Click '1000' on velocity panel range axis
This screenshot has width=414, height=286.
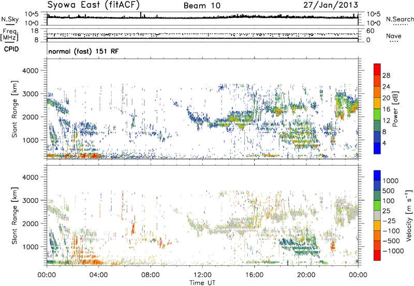(30, 247)
